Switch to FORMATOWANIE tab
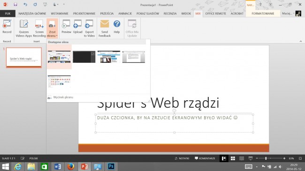Image resolution: width=305 pixels, height=171 pixels. tap(263, 14)
